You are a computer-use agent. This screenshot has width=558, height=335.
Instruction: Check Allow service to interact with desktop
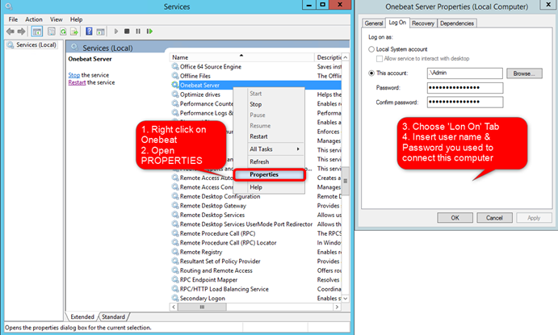tap(380, 59)
